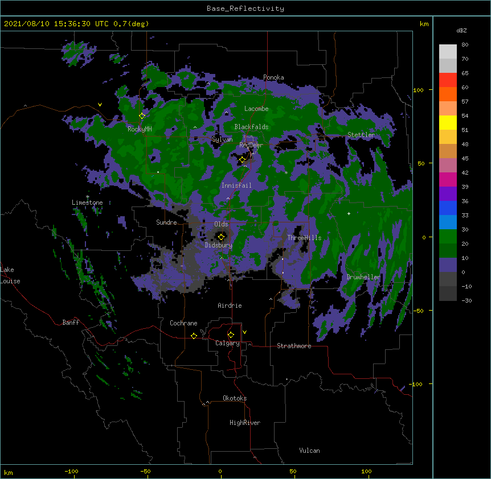
Task: Click the -50 tick on the bottom axis
Action: tap(145, 472)
